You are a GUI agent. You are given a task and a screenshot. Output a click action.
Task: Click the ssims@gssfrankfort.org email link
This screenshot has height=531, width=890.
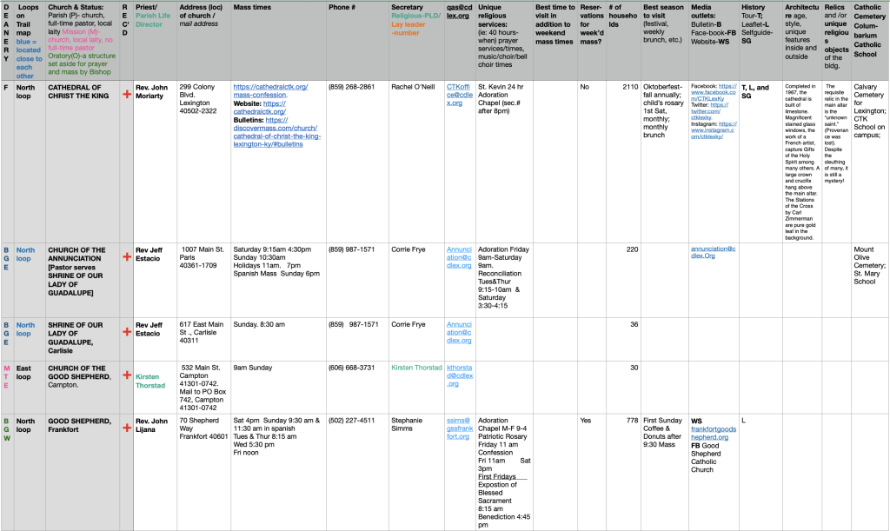coord(460,428)
